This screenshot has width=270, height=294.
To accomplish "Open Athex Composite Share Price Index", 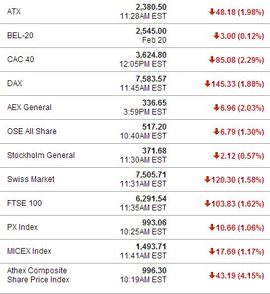I will (x=38, y=275).
